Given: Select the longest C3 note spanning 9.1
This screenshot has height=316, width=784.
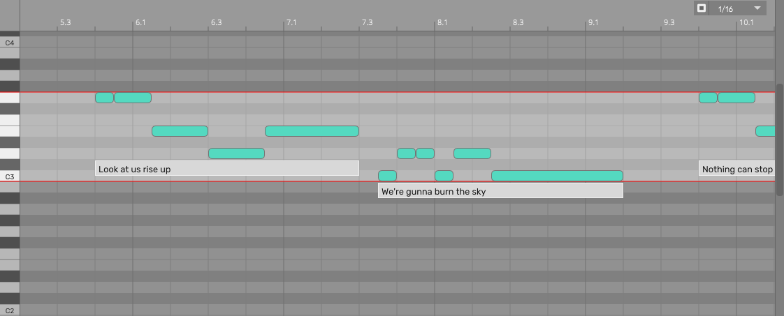Looking at the screenshot, I should click(x=558, y=176).
